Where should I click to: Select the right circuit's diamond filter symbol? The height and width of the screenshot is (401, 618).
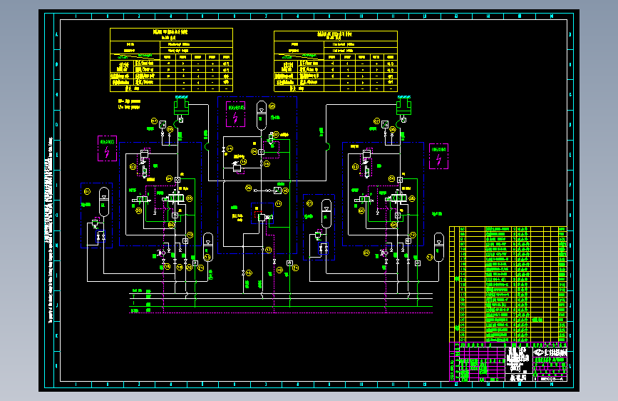pos(383,253)
